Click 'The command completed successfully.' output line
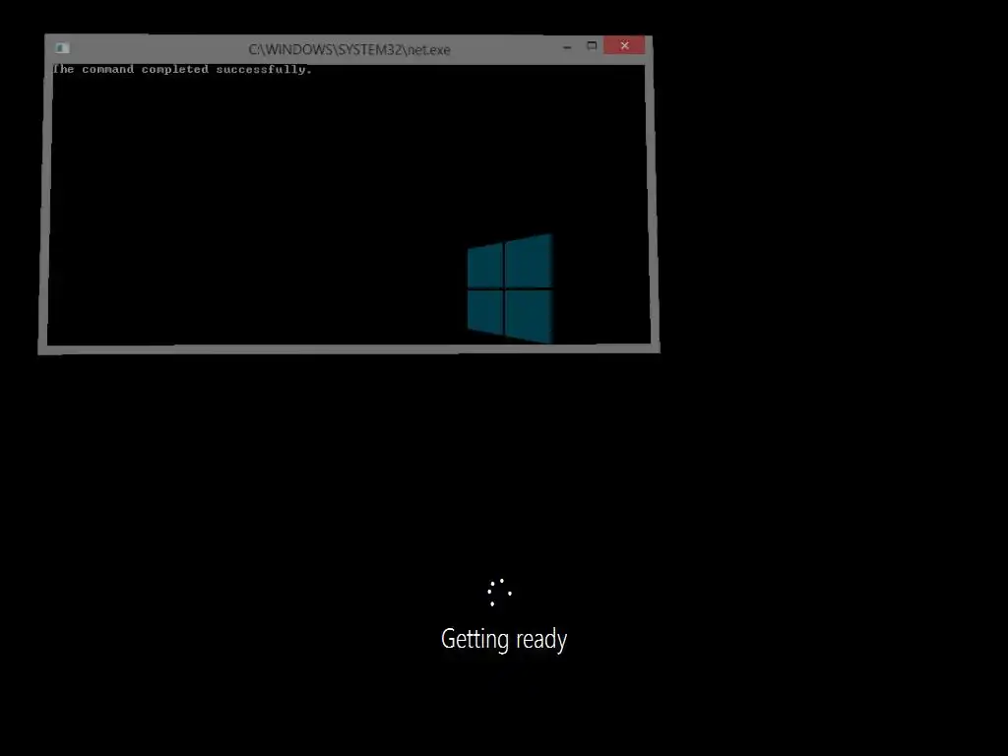 tap(182, 70)
